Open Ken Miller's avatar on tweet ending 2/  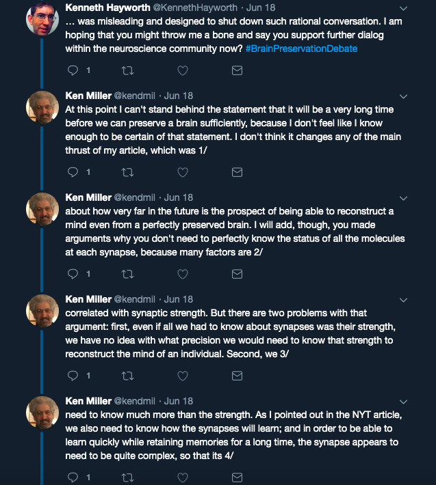pos(42,209)
